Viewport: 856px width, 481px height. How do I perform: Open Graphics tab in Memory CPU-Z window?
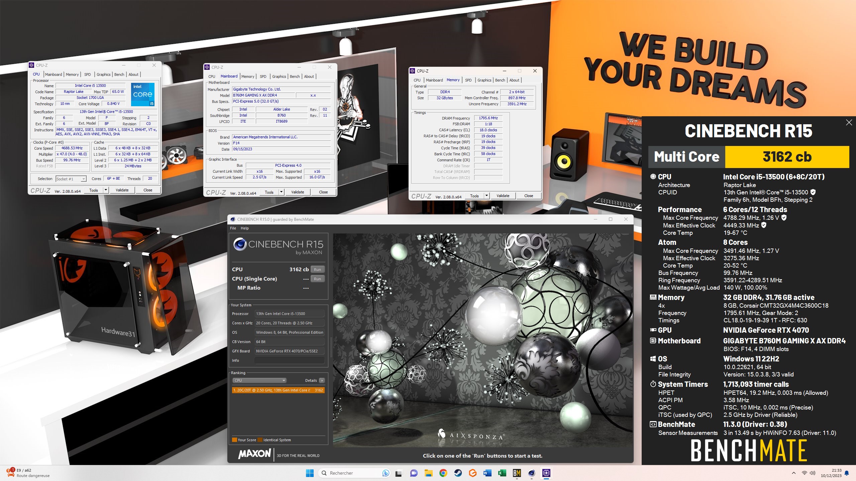point(484,80)
